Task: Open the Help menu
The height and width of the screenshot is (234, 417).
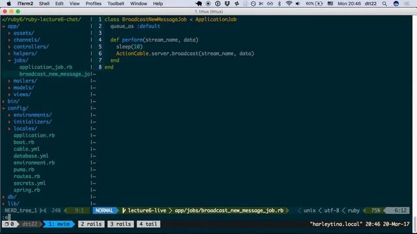Action: (158, 3)
